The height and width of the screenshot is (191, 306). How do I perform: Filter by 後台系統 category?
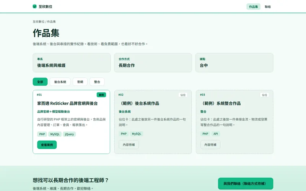pyautogui.click(x=60, y=82)
